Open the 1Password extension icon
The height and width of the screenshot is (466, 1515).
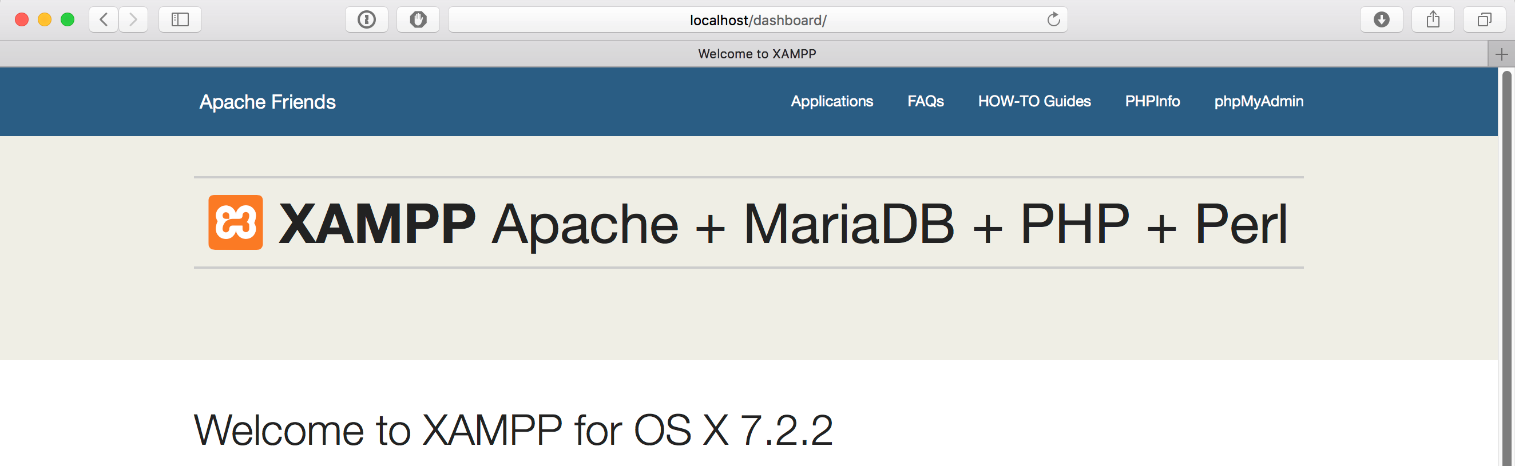366,20
